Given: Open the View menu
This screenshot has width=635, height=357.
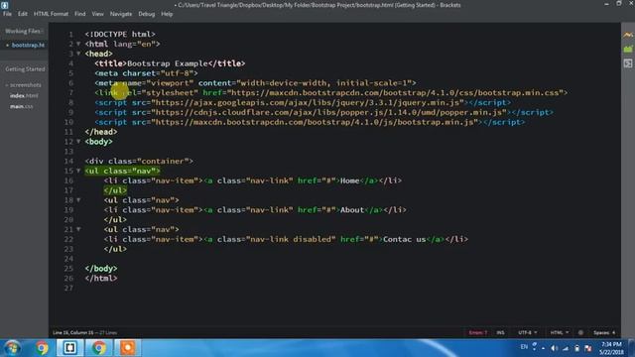Looking at the screenshot, I should coord(97,14).
